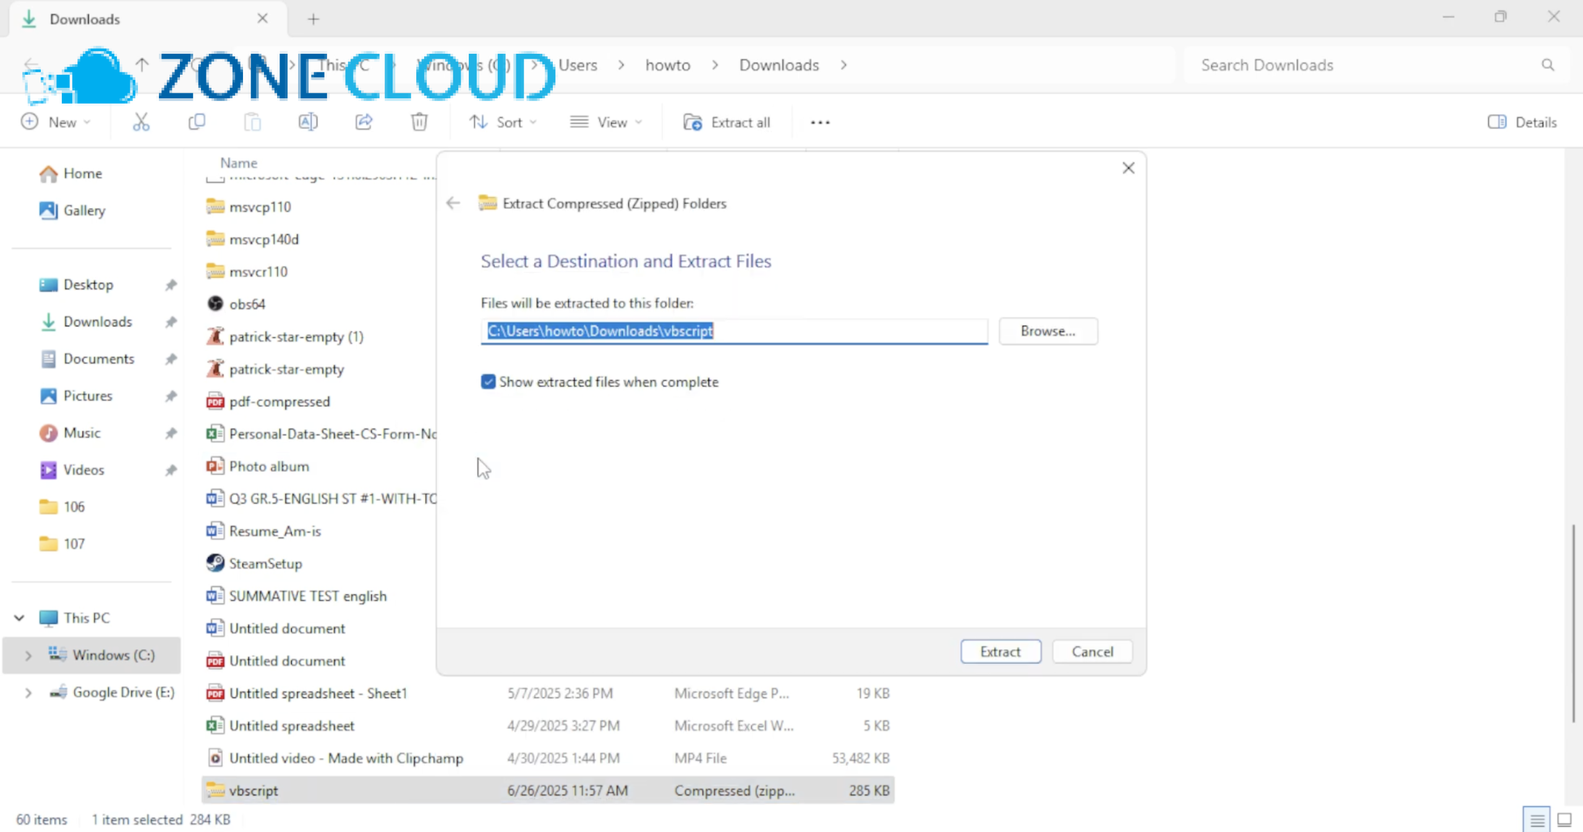
Task: Click the search magnifier icon
Action: coord(1548,65)
